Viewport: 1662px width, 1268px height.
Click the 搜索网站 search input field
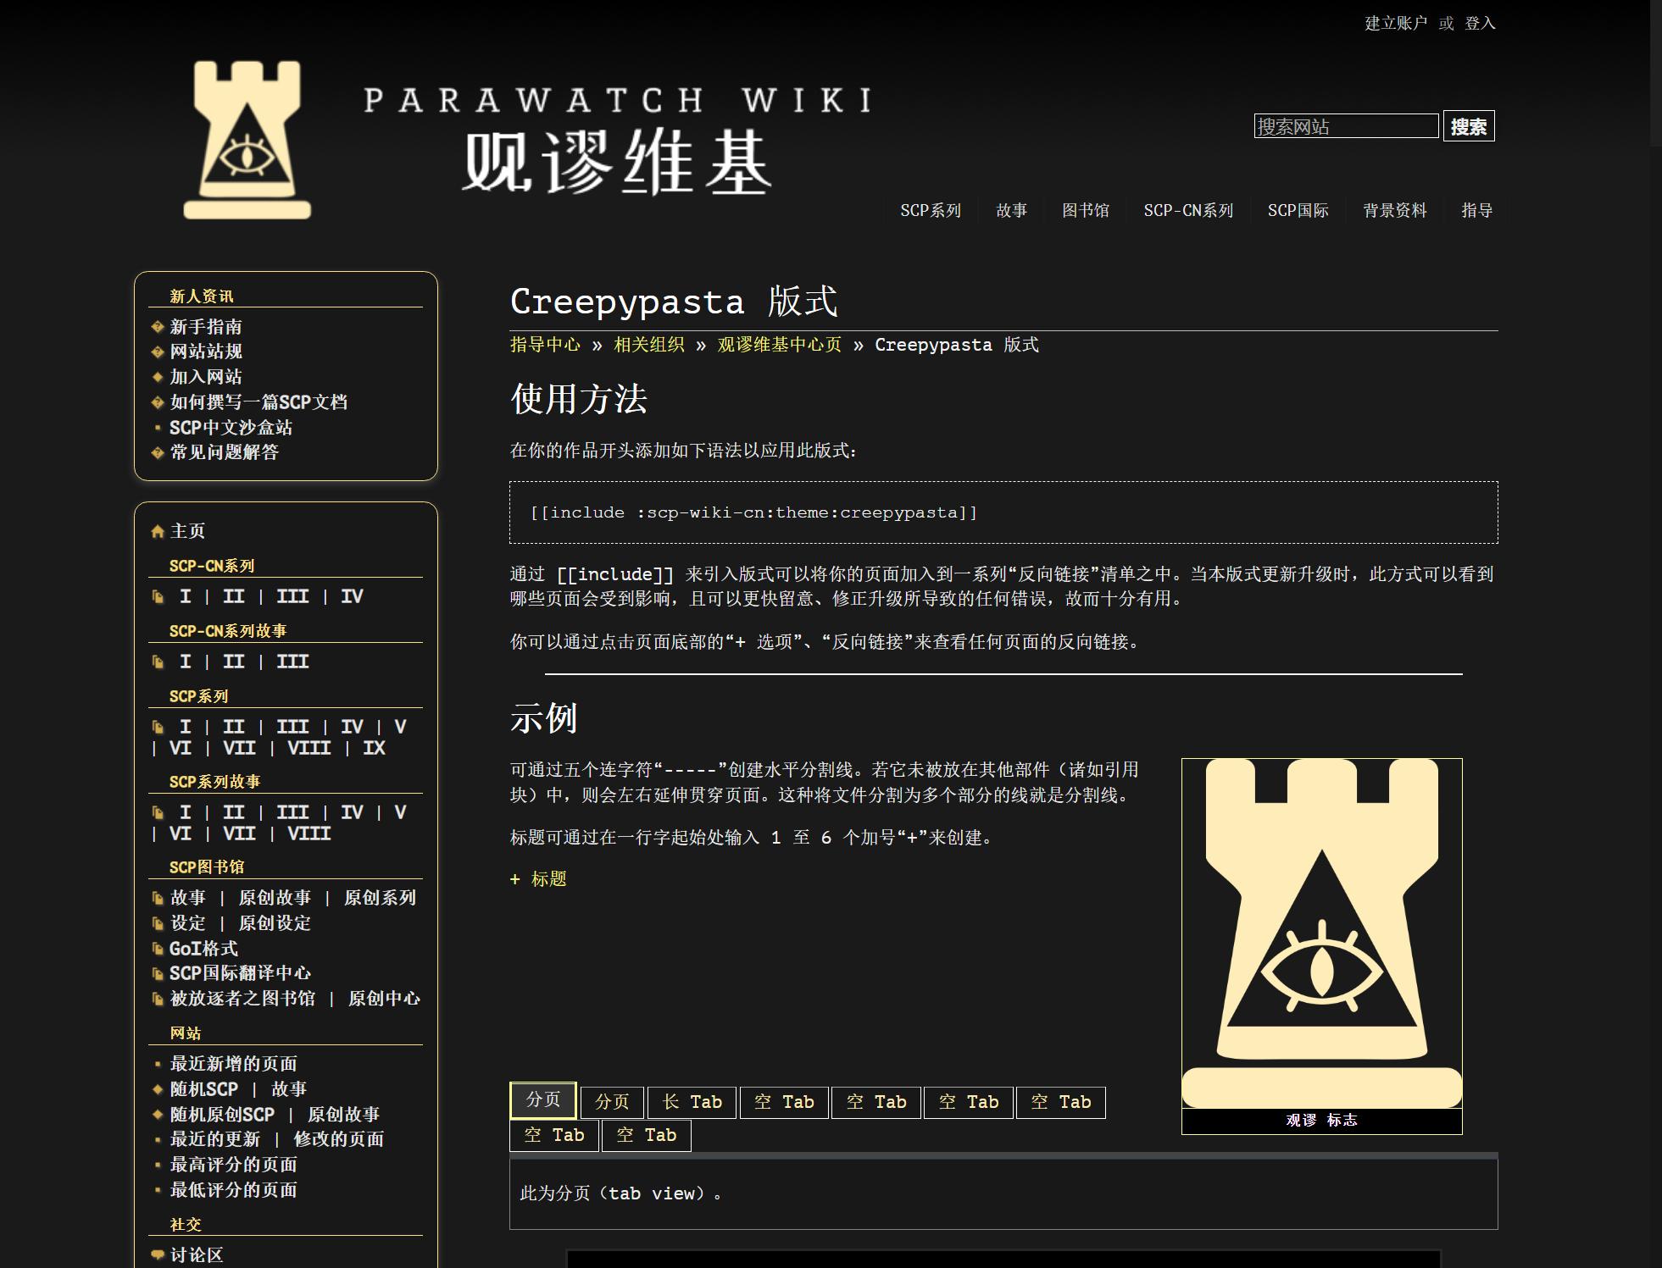[1345, 126]
